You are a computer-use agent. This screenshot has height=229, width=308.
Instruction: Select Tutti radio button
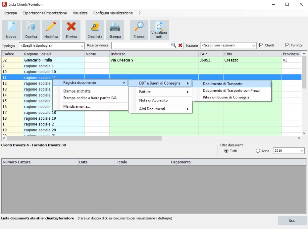226,151
